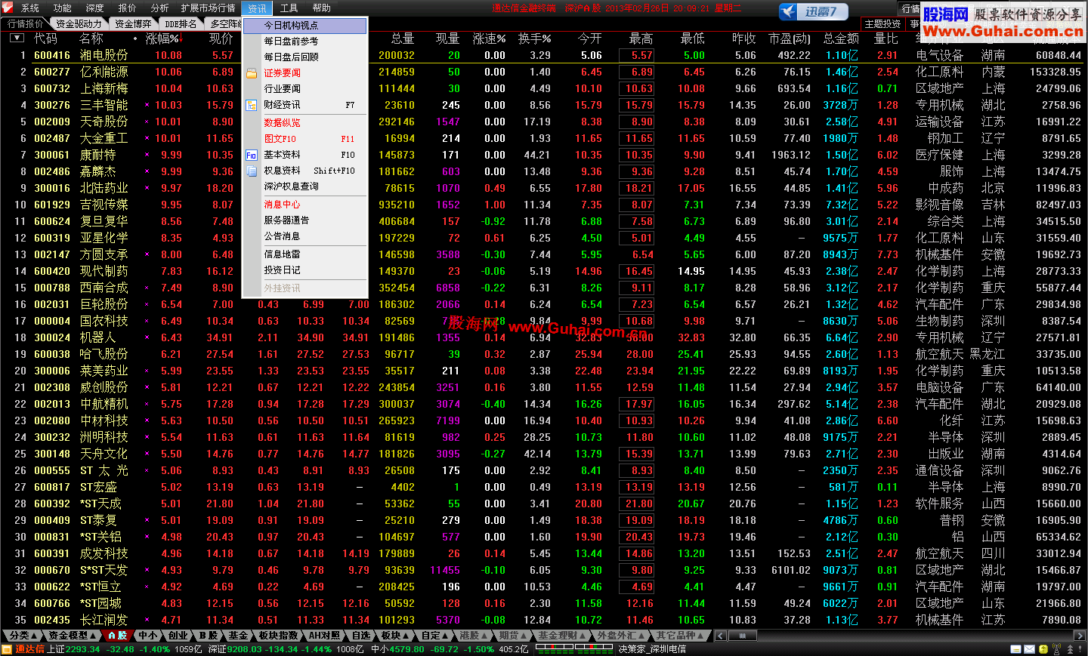Expand the 港股 bottom tab menu
1088x656 pixels.
474,636
